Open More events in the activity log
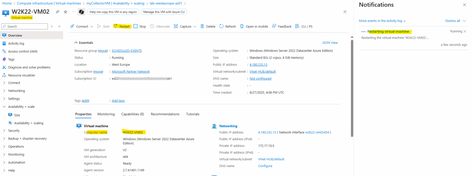Viewport: 472px width, 176px height. tap(382, 21)
